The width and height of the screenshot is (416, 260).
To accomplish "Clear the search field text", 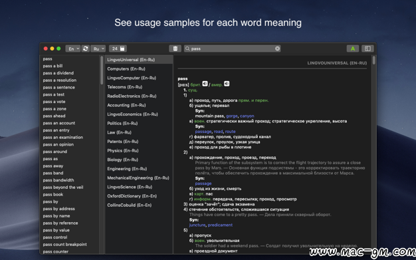I will click(277, 49).
